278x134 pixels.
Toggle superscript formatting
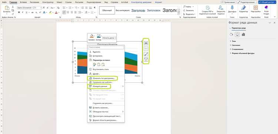pyautogui.click(x=40, y=12)
